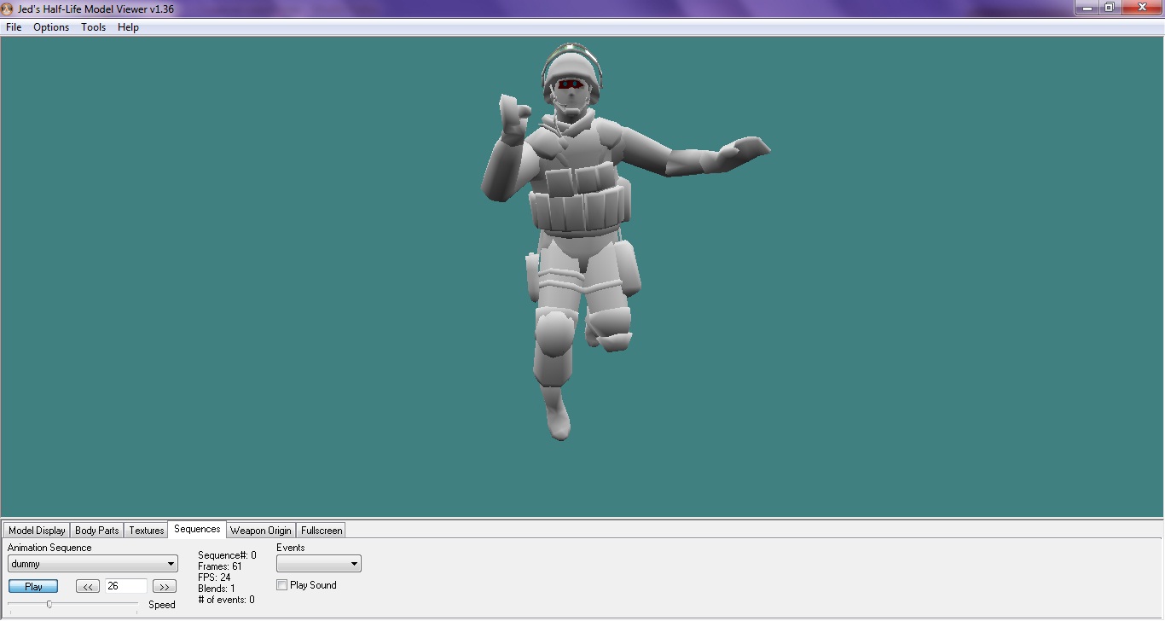Step to the previous animation frame
The image size is (1165, 621).
tap(88, 587)
